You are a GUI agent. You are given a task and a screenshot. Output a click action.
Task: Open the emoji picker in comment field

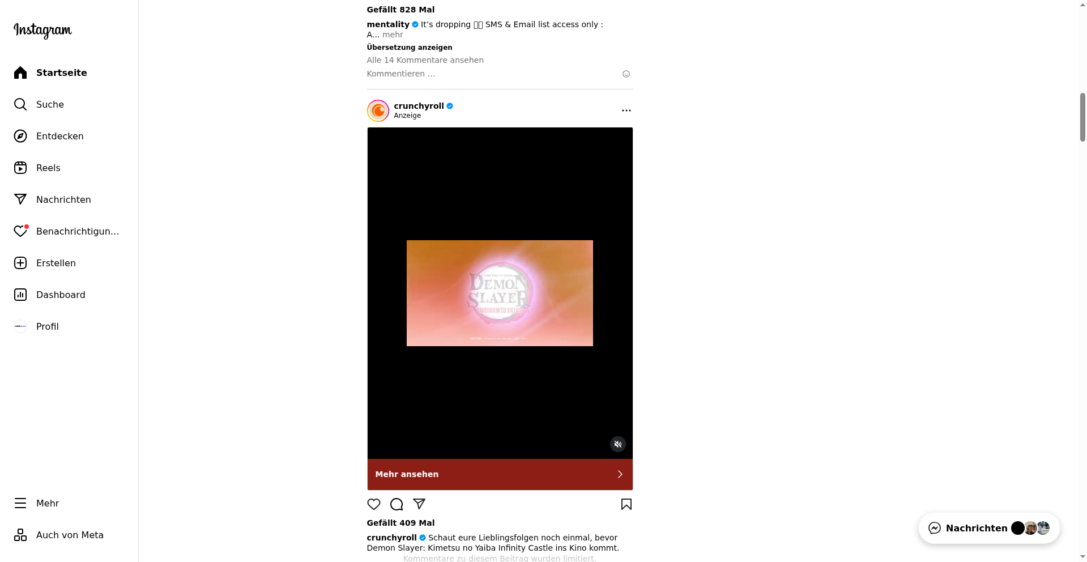626,74
